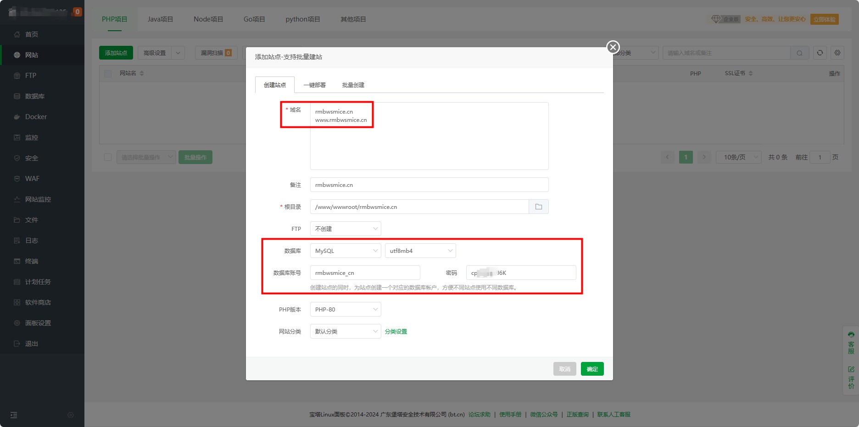Open the 数据库 database sidebar icon
859x427 pixels.
coord(17,96)
